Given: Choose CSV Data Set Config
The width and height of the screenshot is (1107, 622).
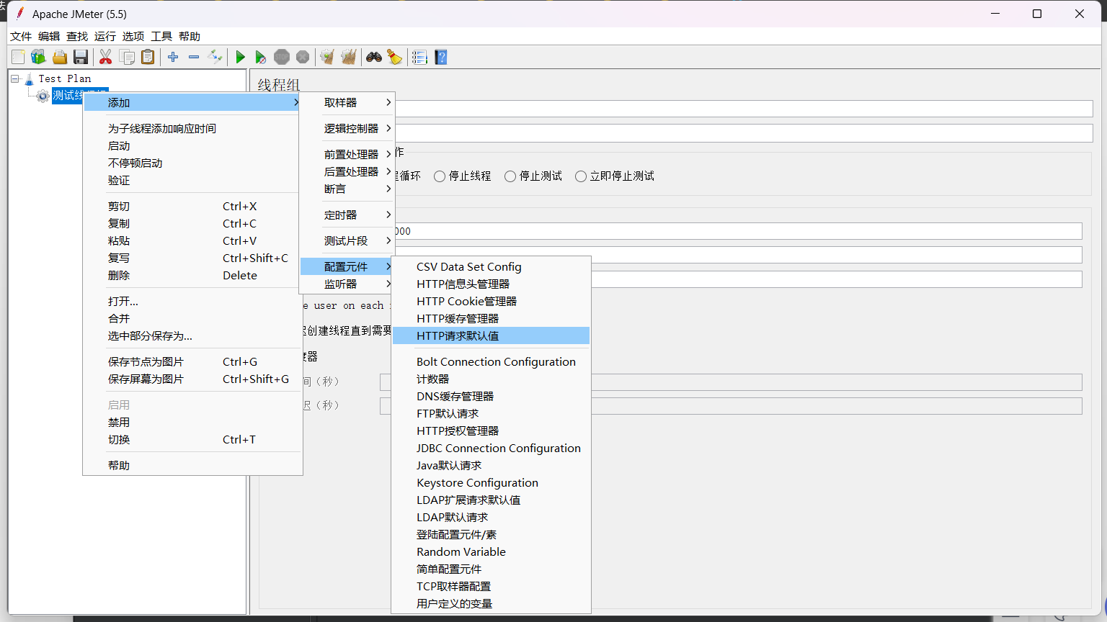Looking at the screenshot, I should (x=491, y=267).
